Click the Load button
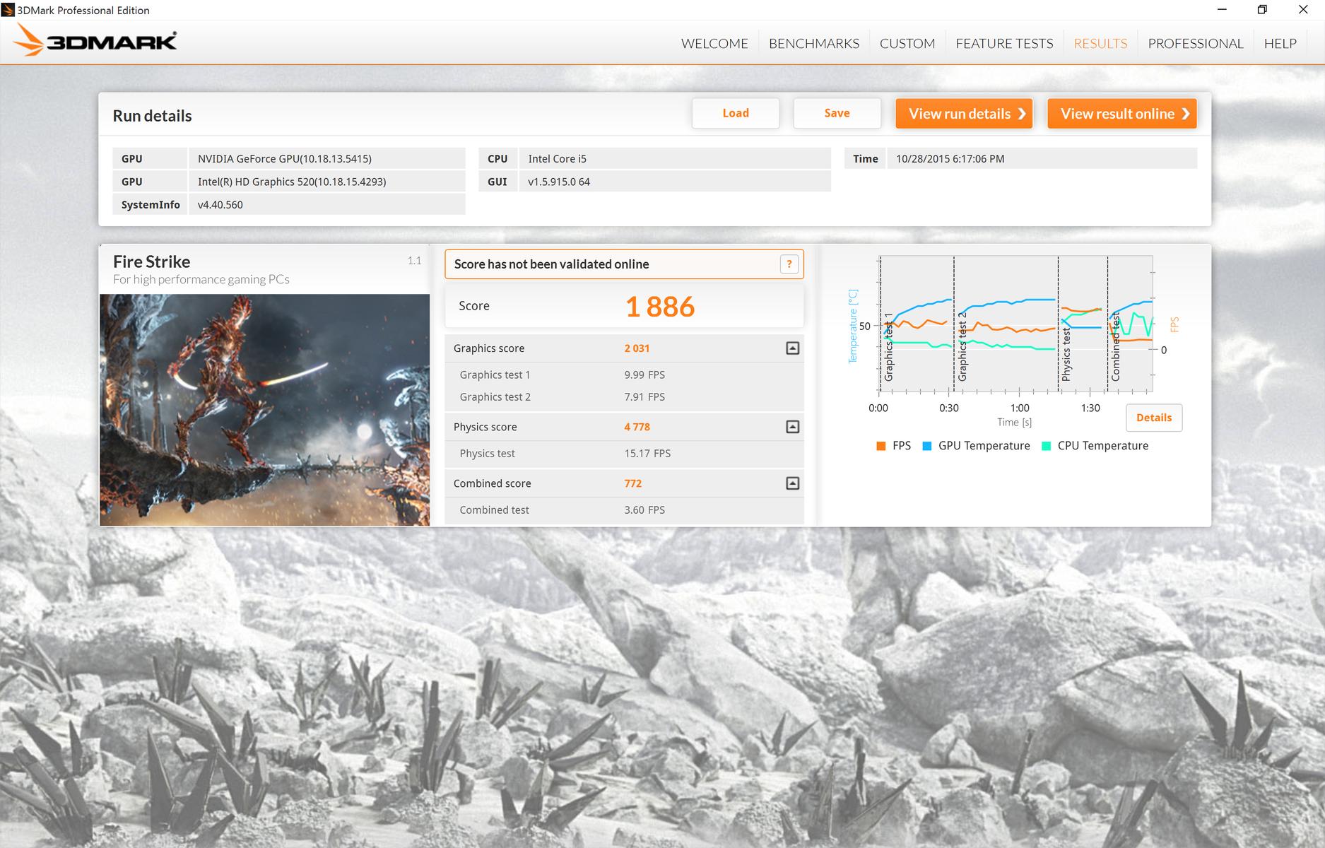1325x848 pixels. tap(736, 113)
